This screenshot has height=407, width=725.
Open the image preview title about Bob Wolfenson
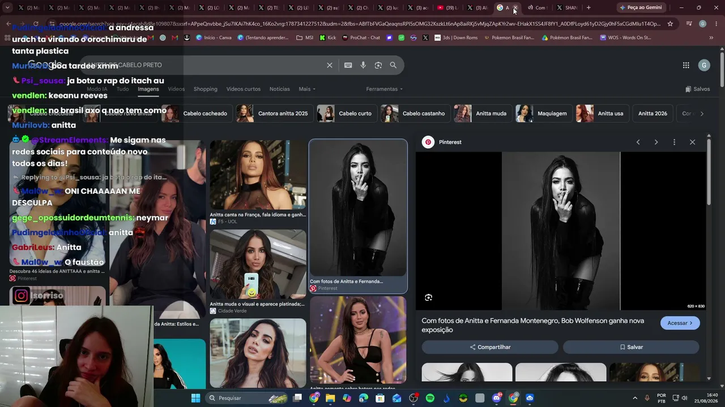(x=533, y=325)
